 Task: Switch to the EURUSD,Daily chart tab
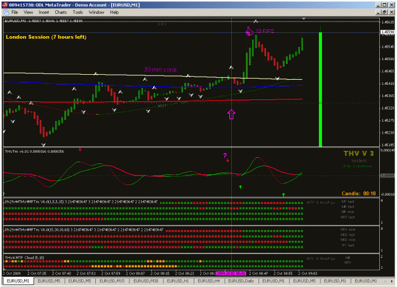241,281
